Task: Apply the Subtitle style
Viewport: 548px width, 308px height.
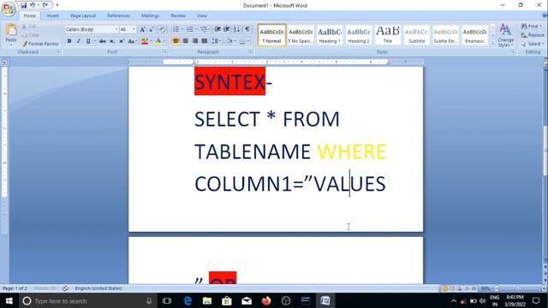Action: 417,35
